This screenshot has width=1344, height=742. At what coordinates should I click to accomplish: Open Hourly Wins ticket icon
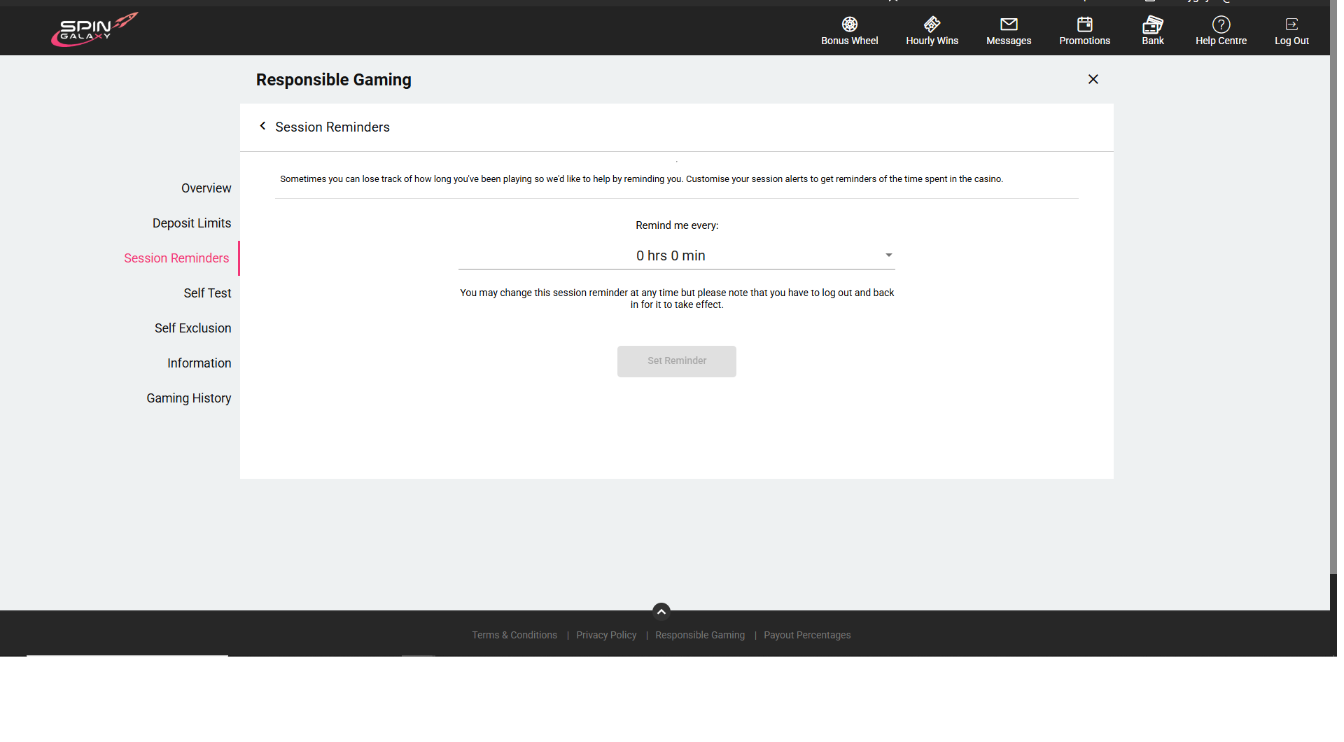[932, 24]
